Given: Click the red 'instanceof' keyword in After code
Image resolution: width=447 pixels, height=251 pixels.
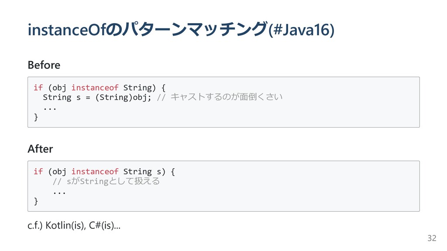Looking at the screenshot, I should [95, 172].
